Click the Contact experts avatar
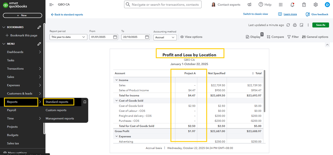 (x=213, y=4)
